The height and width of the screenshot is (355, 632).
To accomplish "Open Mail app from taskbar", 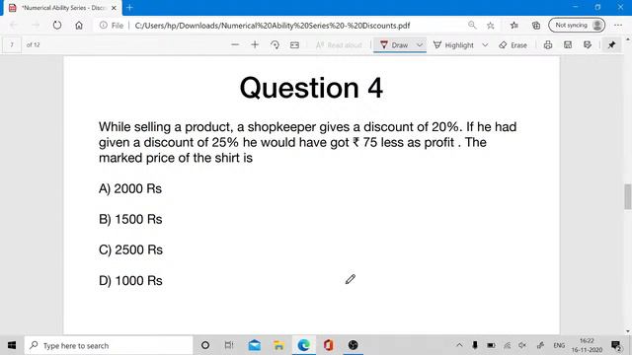I will tap(255, 345).
